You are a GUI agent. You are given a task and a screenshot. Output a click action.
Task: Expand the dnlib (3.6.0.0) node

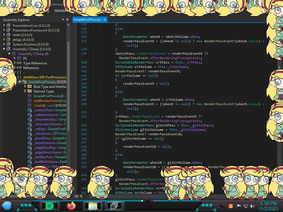point(4,35)
